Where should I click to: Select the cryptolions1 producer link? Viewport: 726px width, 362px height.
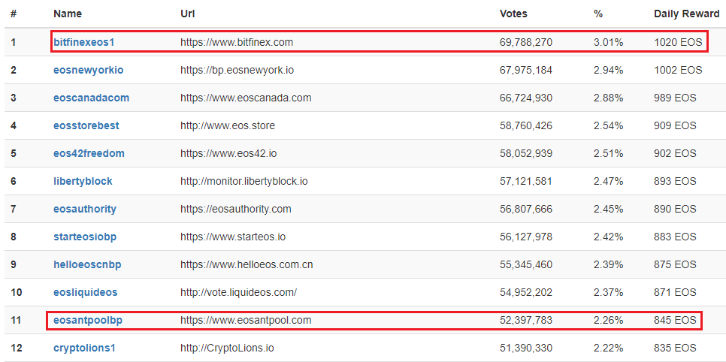click(84, 348)
